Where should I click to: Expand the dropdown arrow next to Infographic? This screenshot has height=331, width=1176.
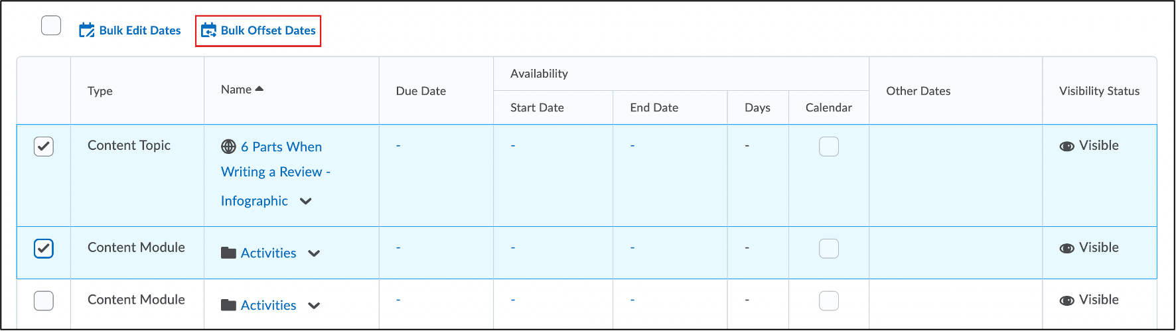point(305,201)
